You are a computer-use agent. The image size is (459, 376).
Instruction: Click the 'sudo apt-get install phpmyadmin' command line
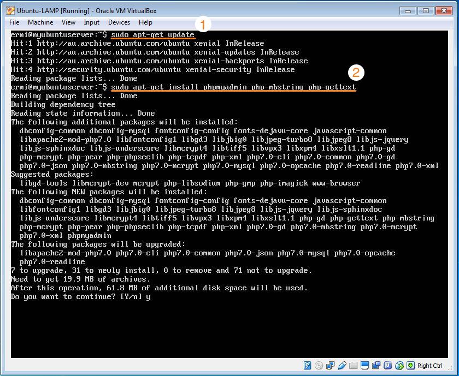(233, 87)
